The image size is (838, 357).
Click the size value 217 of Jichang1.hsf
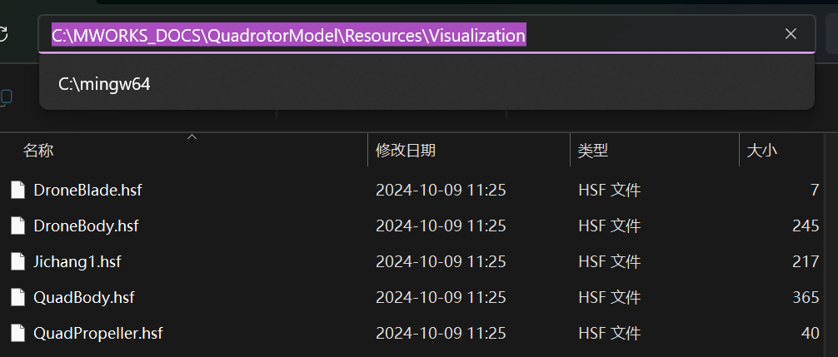pyautogui.click(x=806, y=261)
